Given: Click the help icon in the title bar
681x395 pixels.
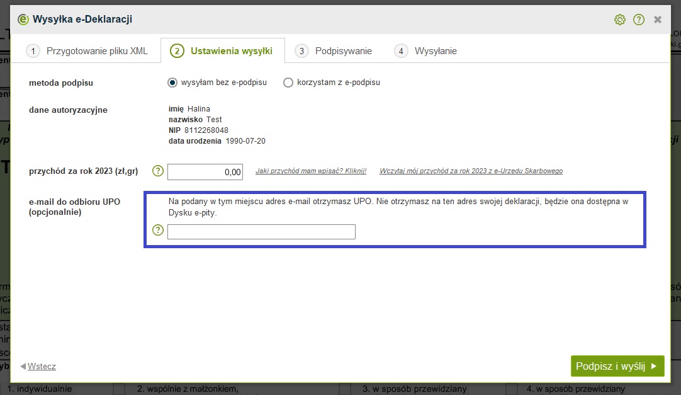Looking at the screenshot, I should (639, 20).
